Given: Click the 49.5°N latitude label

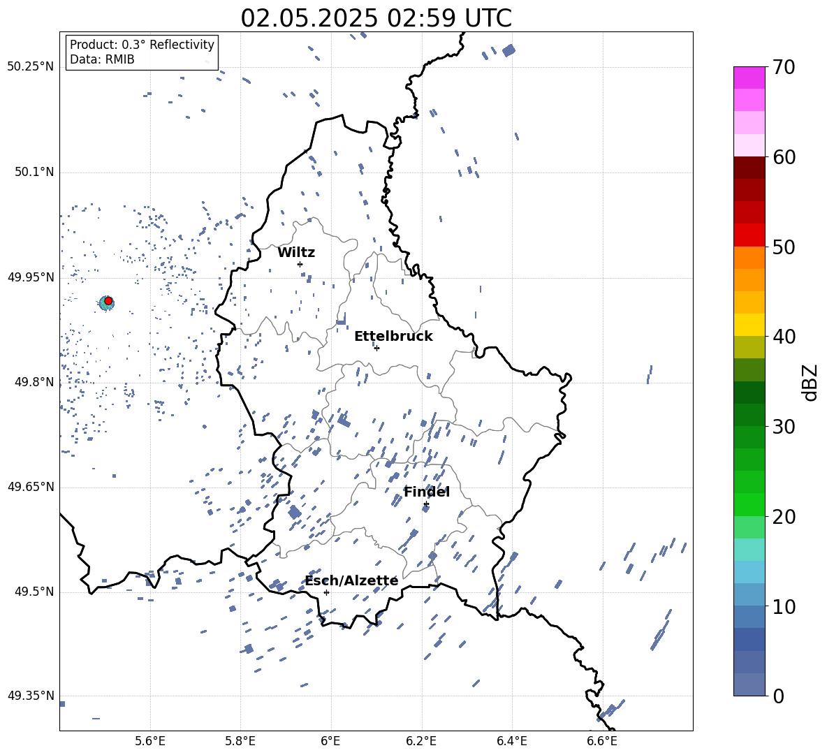Looking at the screenshot, I should (x=34, y=592).
